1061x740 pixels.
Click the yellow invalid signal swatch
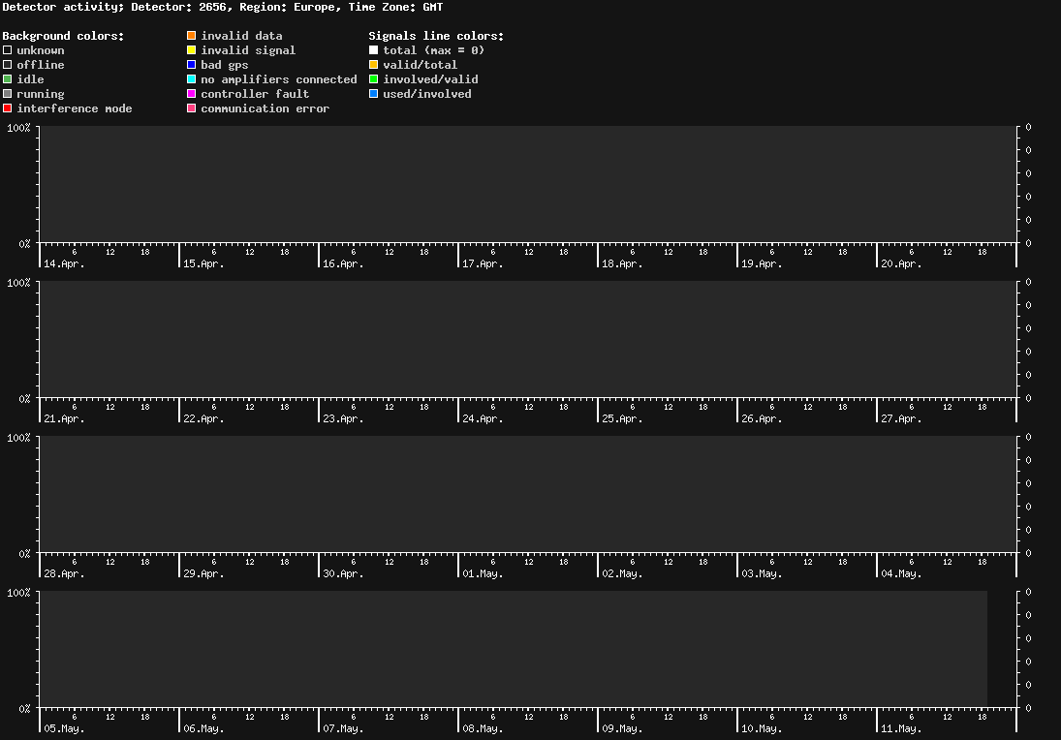click(192, 50)
